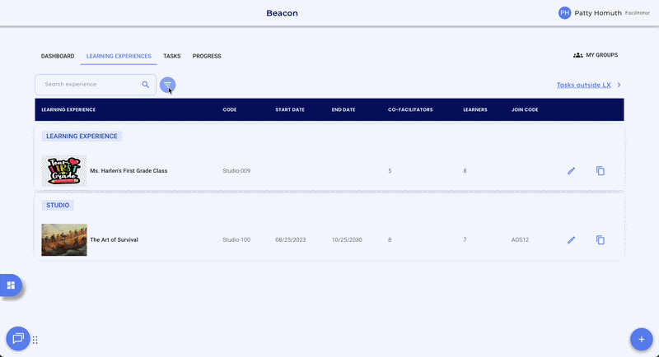659x357 pixels.
Task: Open The Art of Survival thumbnail
Action: click(x=64, y=240)
